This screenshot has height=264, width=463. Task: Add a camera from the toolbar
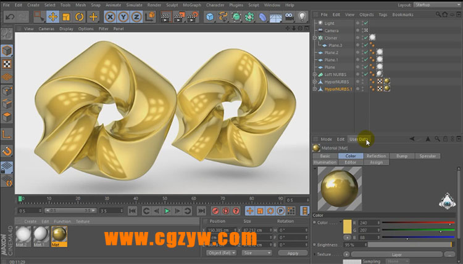(289, 17)
